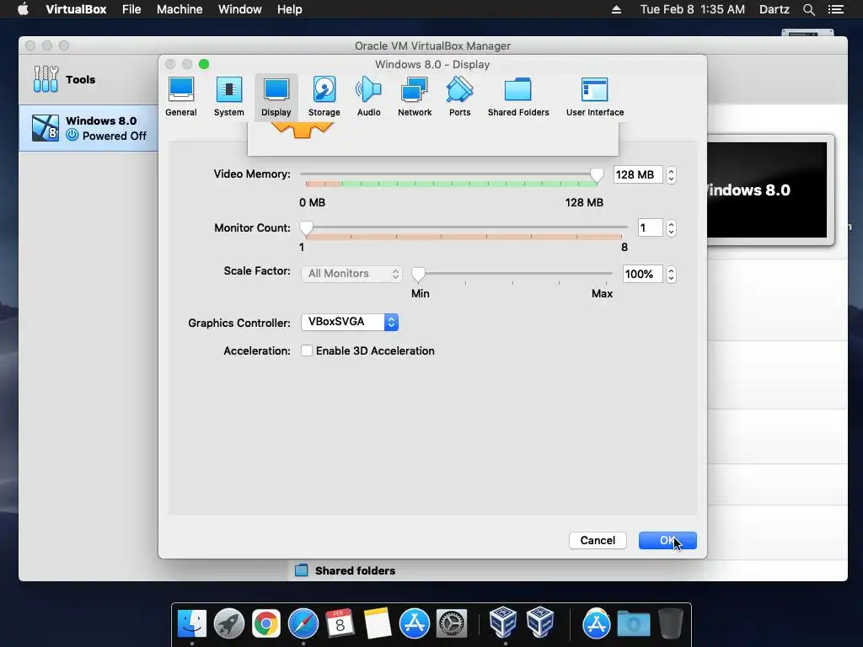
Task: Click the green zoom button of Display dialog
Action: (204, 64)
